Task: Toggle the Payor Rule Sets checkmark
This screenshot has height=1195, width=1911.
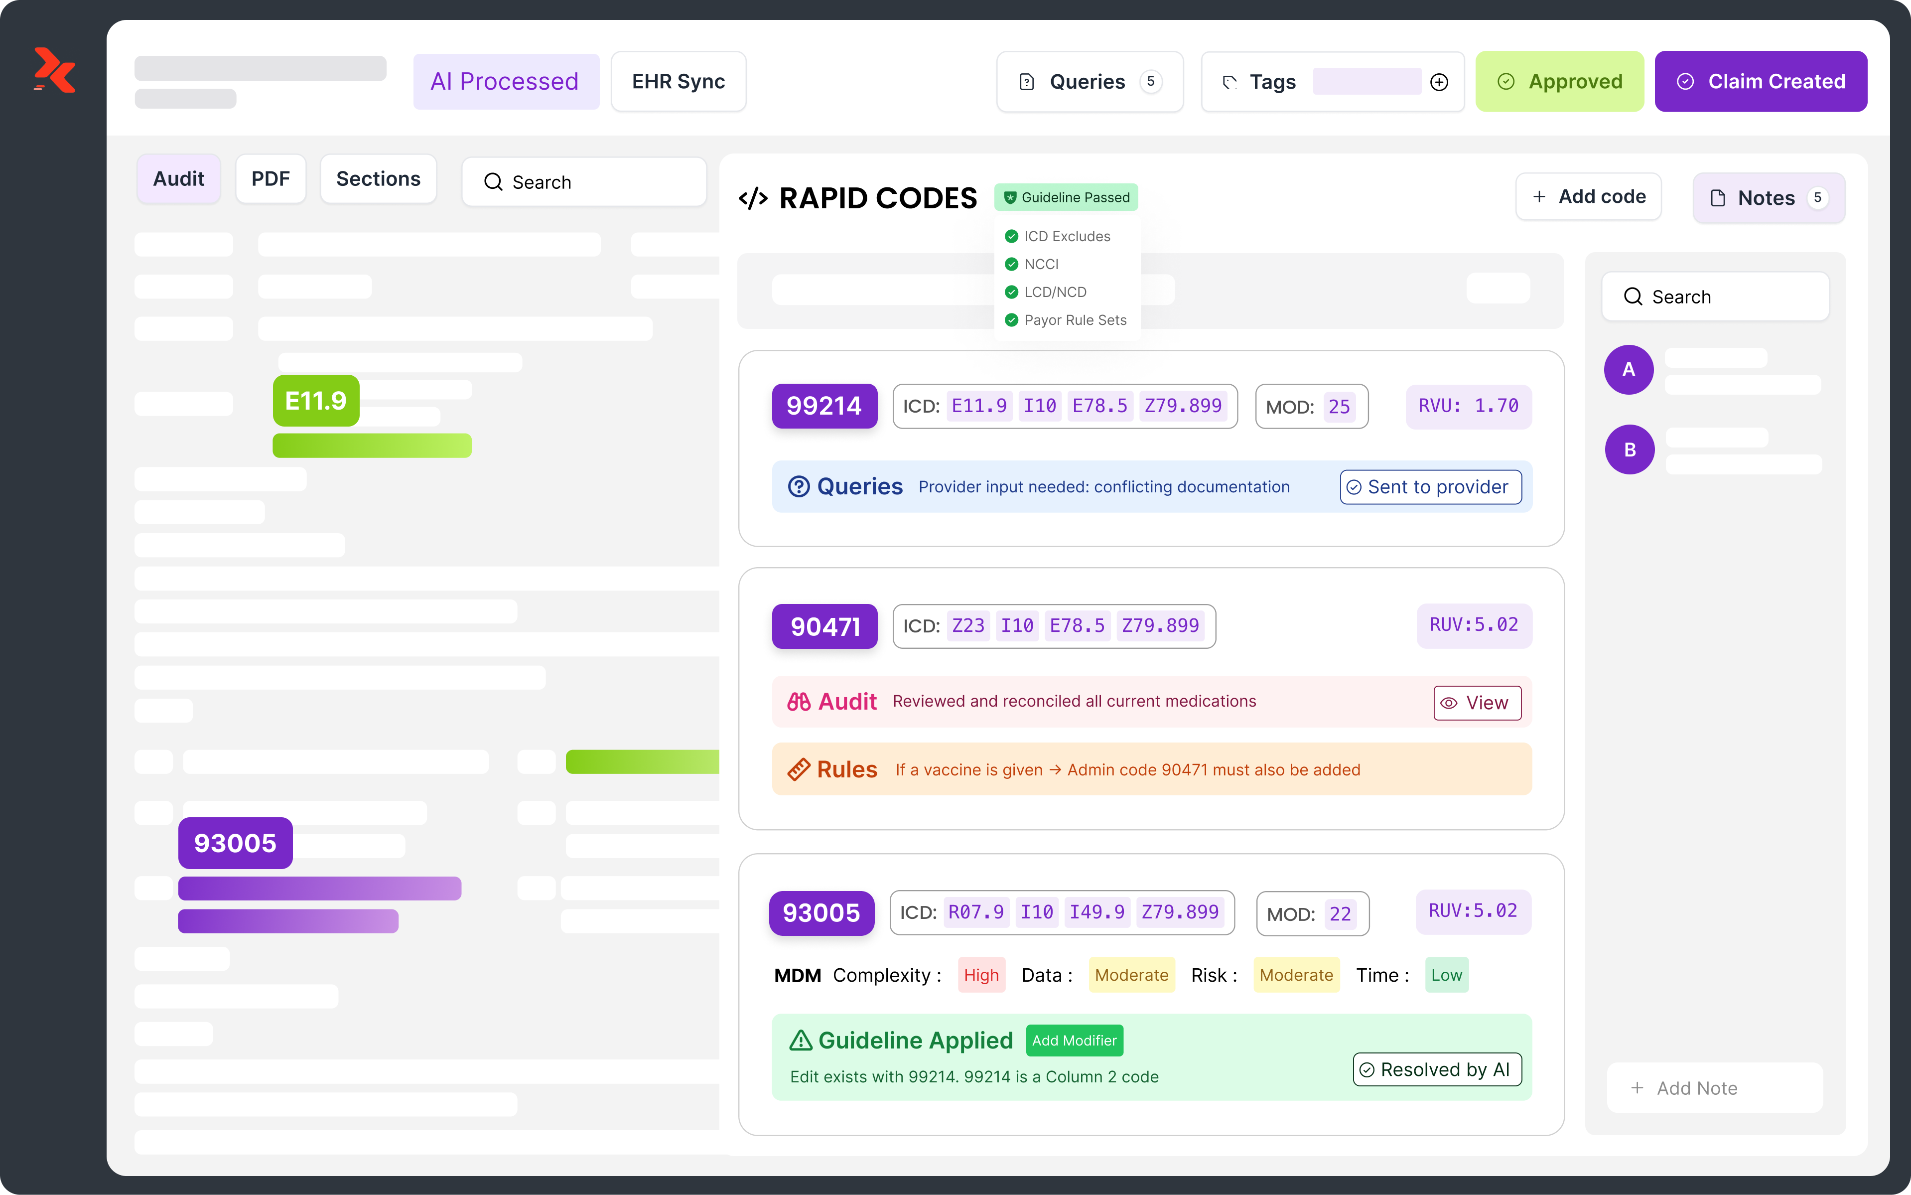Action: tap(1011, 320)
